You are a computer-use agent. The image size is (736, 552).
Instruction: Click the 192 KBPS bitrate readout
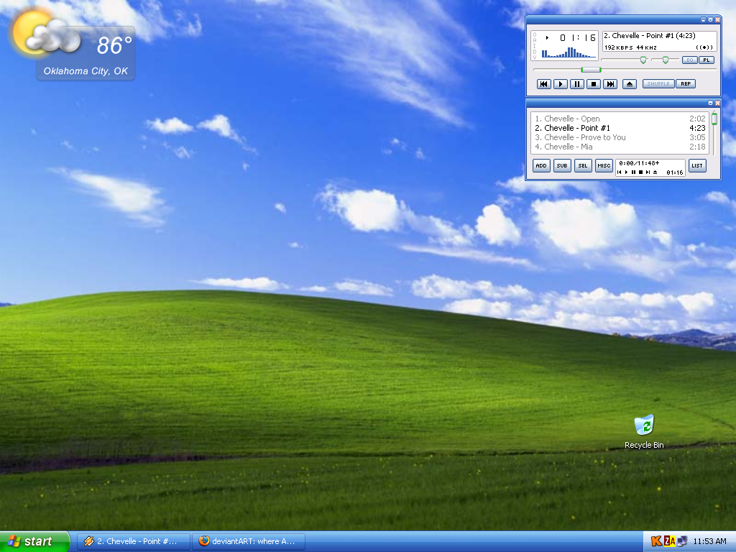[x=619, y=47]
